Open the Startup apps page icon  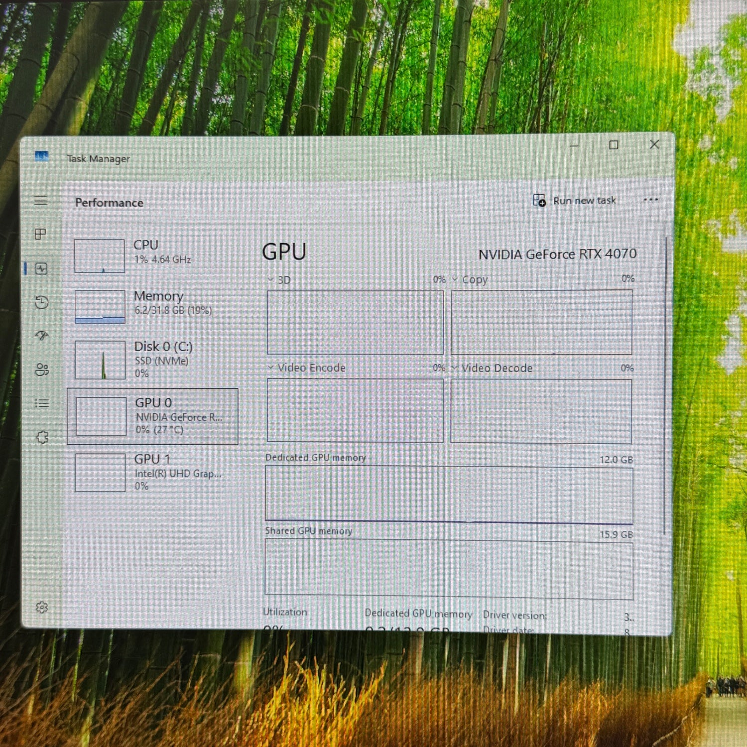(x=42, y=336)
